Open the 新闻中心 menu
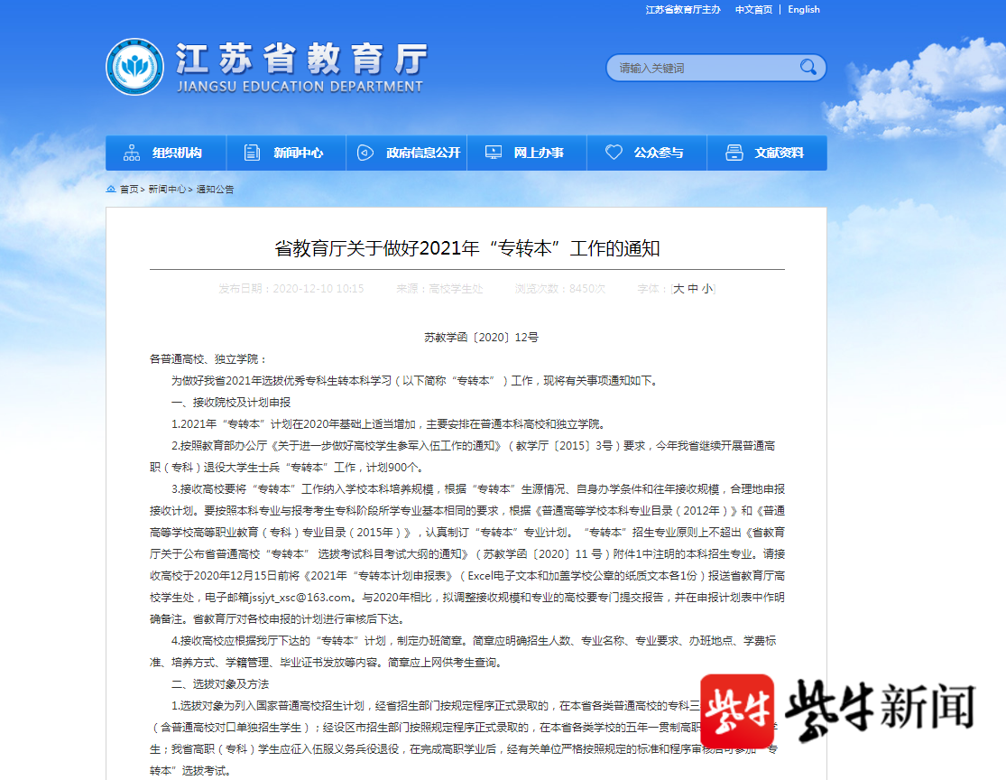This screenshot has height=780, width=1006. (286, 153)
